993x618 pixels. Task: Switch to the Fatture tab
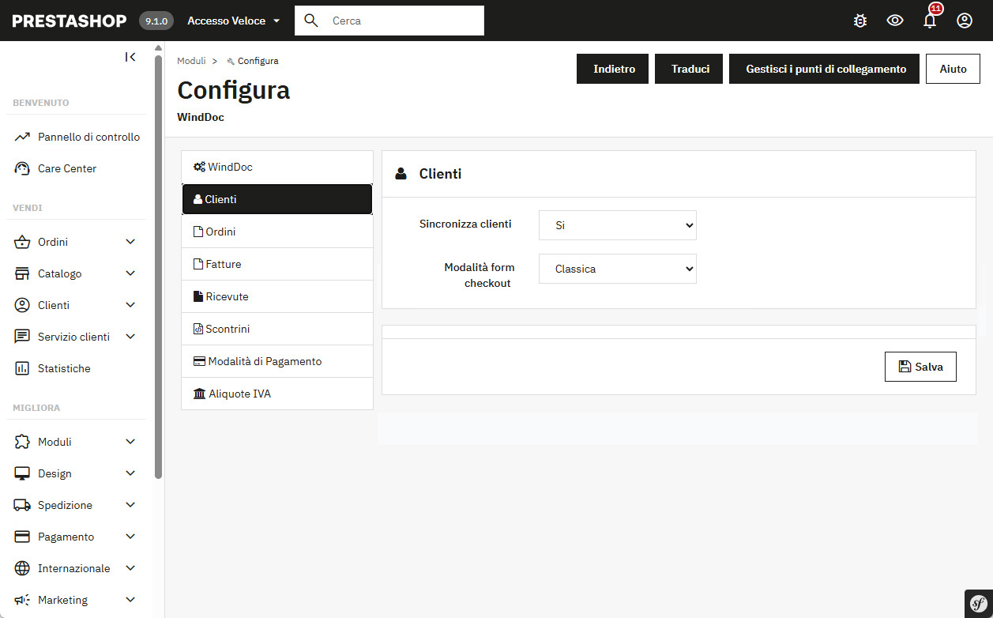[277, 264]
